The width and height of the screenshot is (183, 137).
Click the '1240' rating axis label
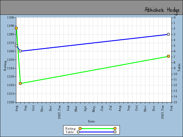[11, 68]
